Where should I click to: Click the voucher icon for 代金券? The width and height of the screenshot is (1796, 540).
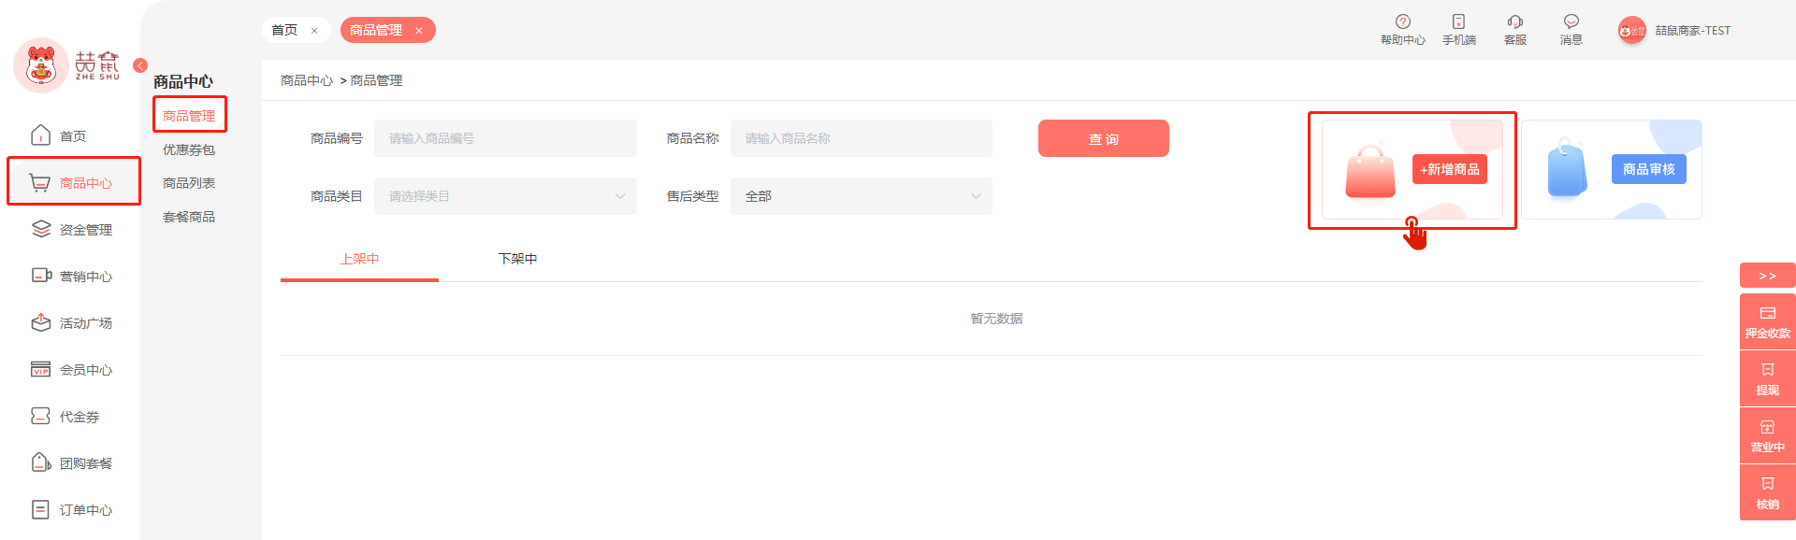(x=41, y=416)
